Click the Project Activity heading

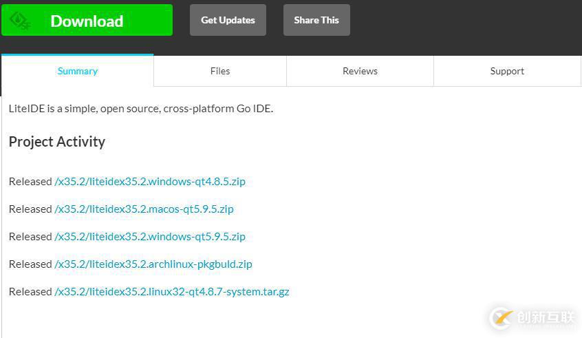pos(57,142)
